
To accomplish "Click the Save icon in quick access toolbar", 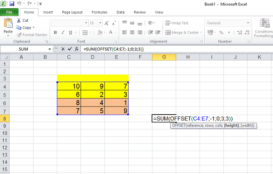I will 12,4.
